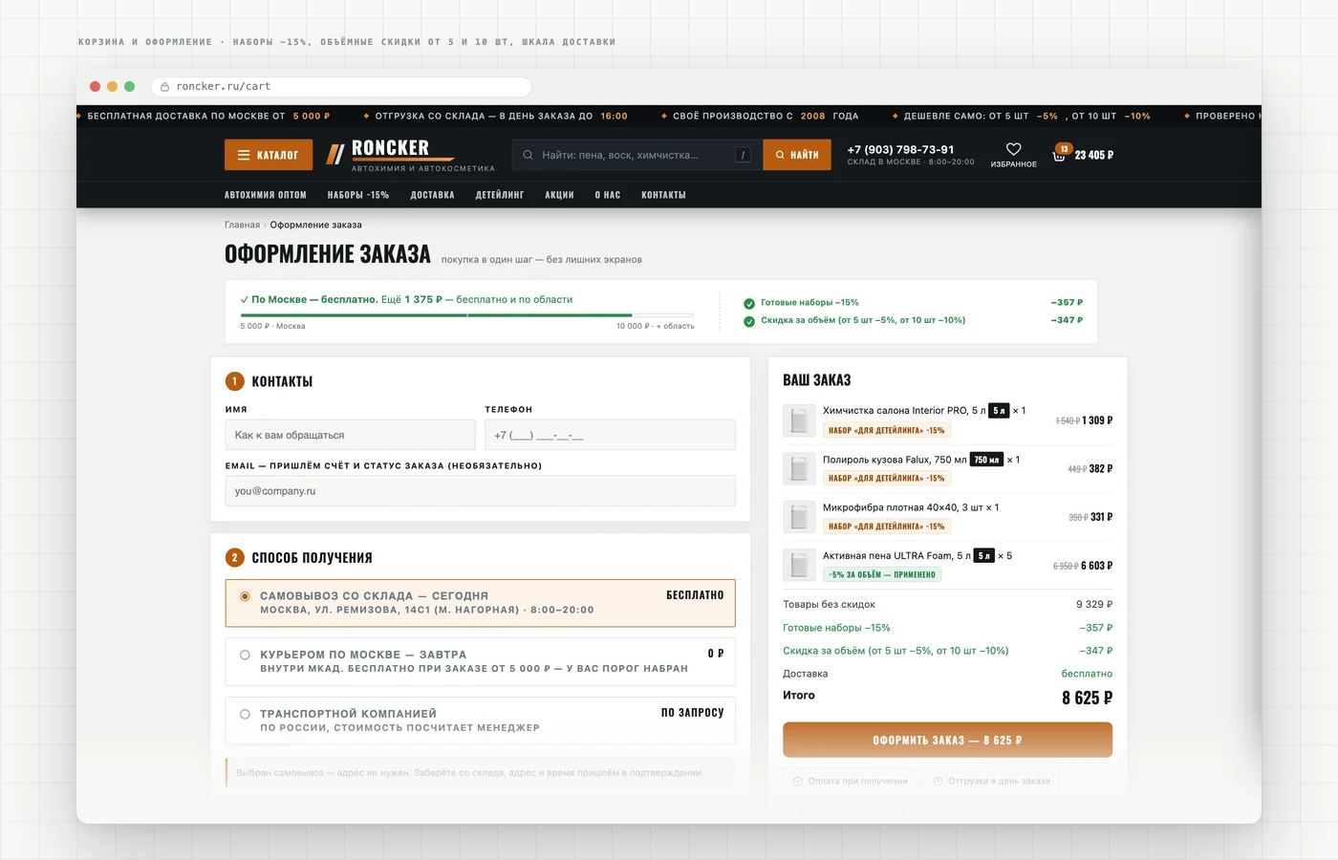Click the 5 000 ₽ · Москва progress label
1338x860 pixels.
273,327
